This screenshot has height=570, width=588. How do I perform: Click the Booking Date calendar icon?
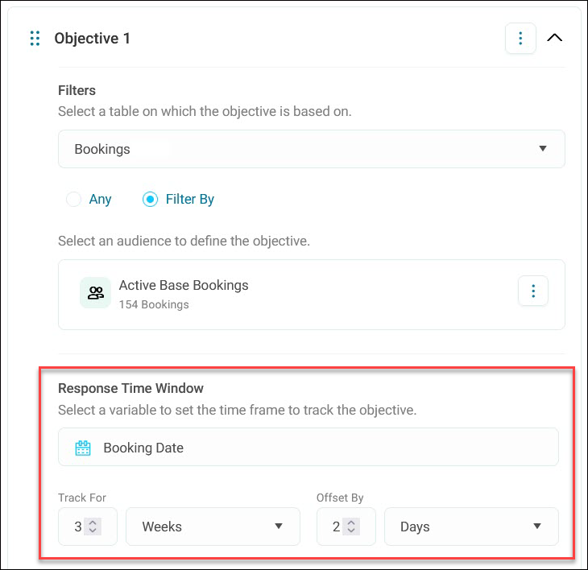click(x=83, y=448)
